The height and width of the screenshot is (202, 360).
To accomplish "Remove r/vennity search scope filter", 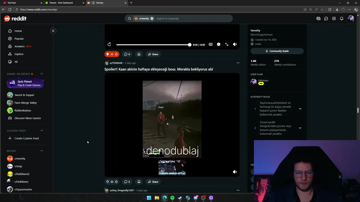I will pos(152,19).
